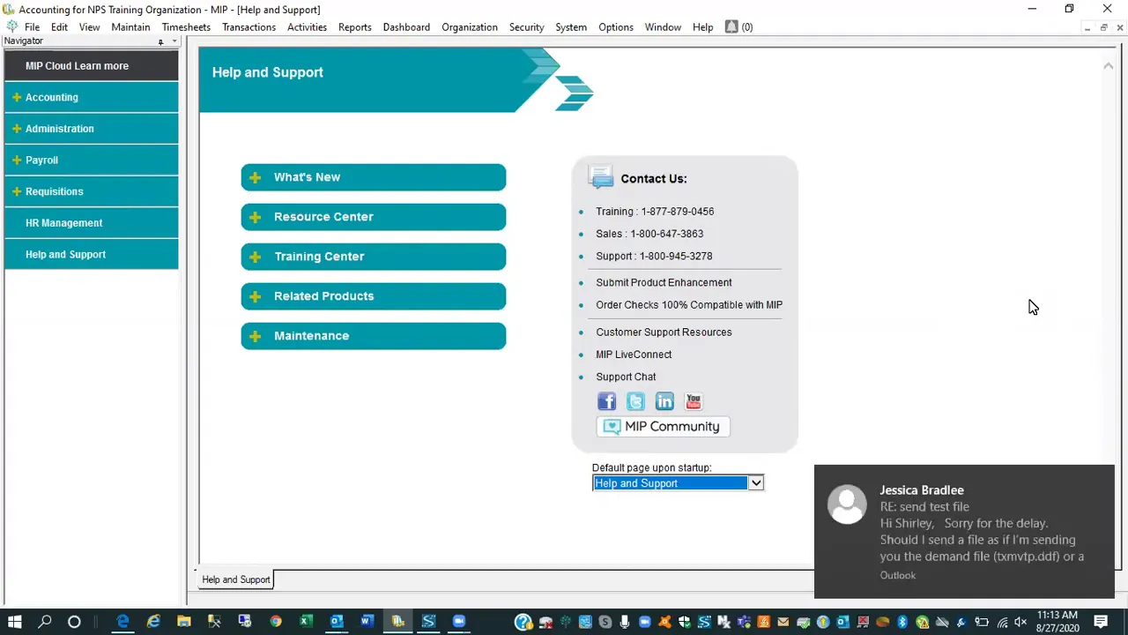The width and height of the screenshot is (1128, 635).
Task: Click Submit Product Enhancement link
Action: [664, 282]
